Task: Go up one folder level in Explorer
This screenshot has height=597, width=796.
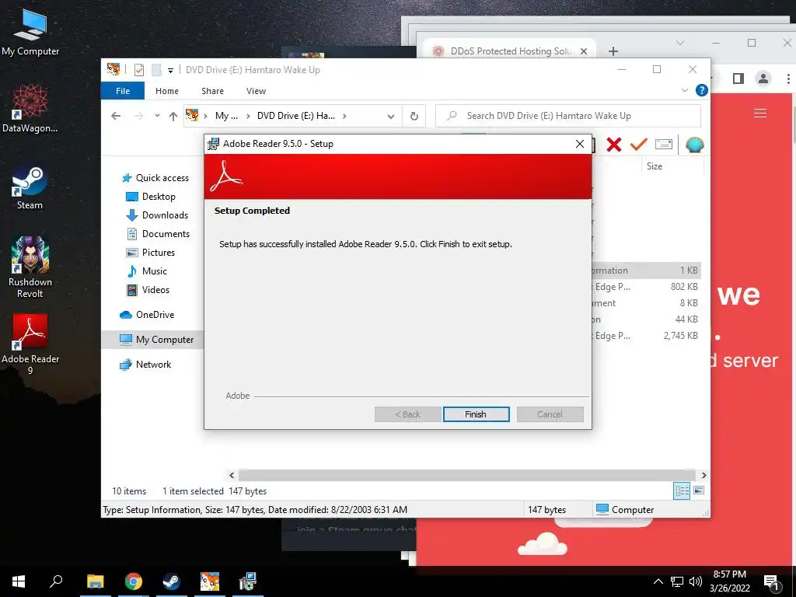Action: click(173, 117)
